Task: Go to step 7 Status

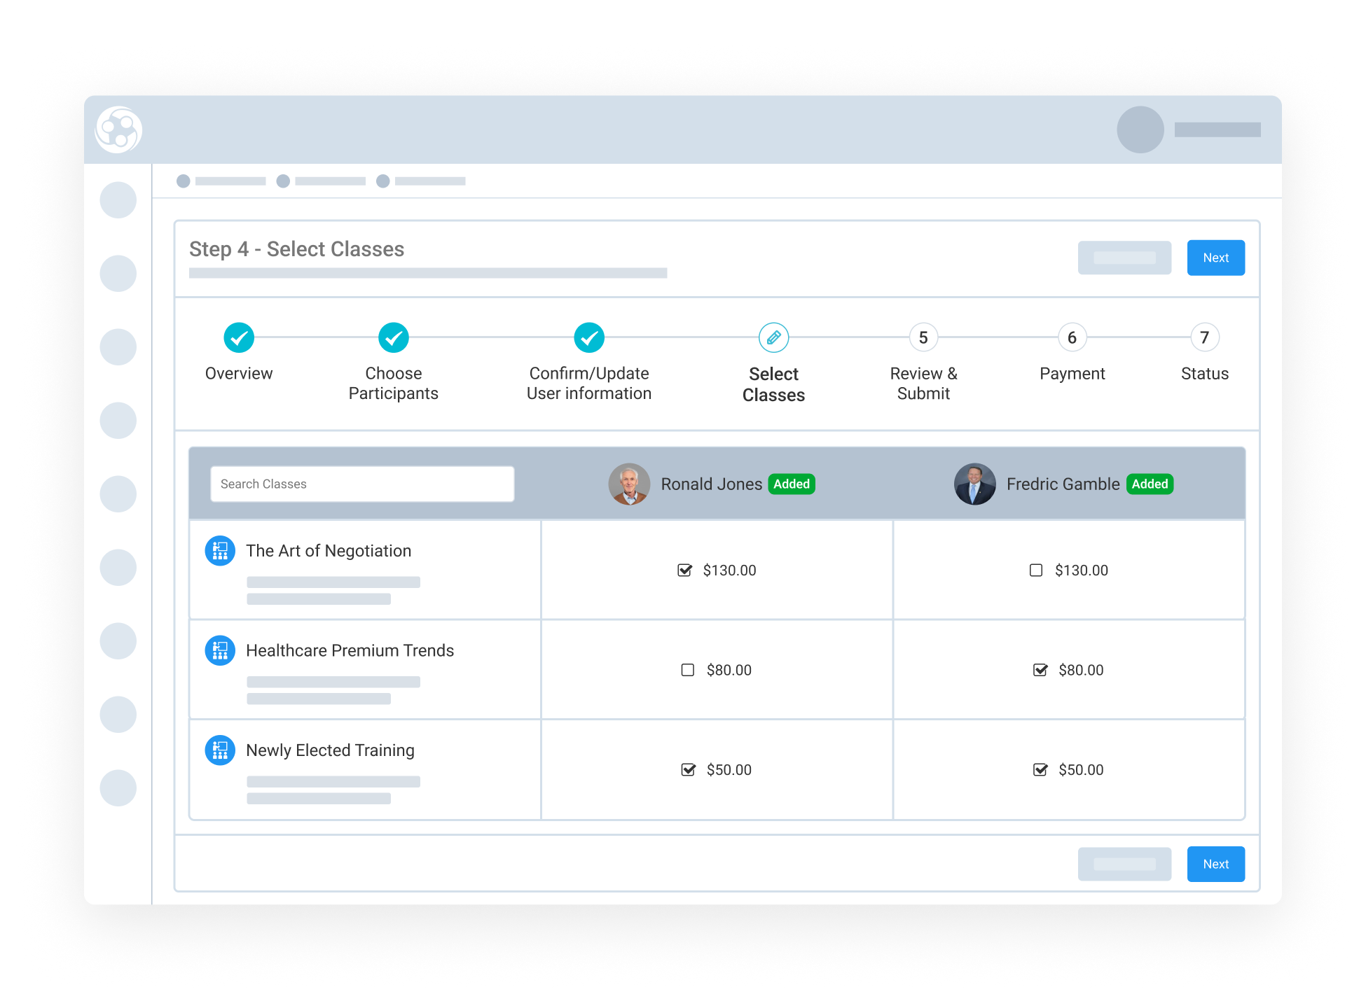Action: [x=1204, y=337]
